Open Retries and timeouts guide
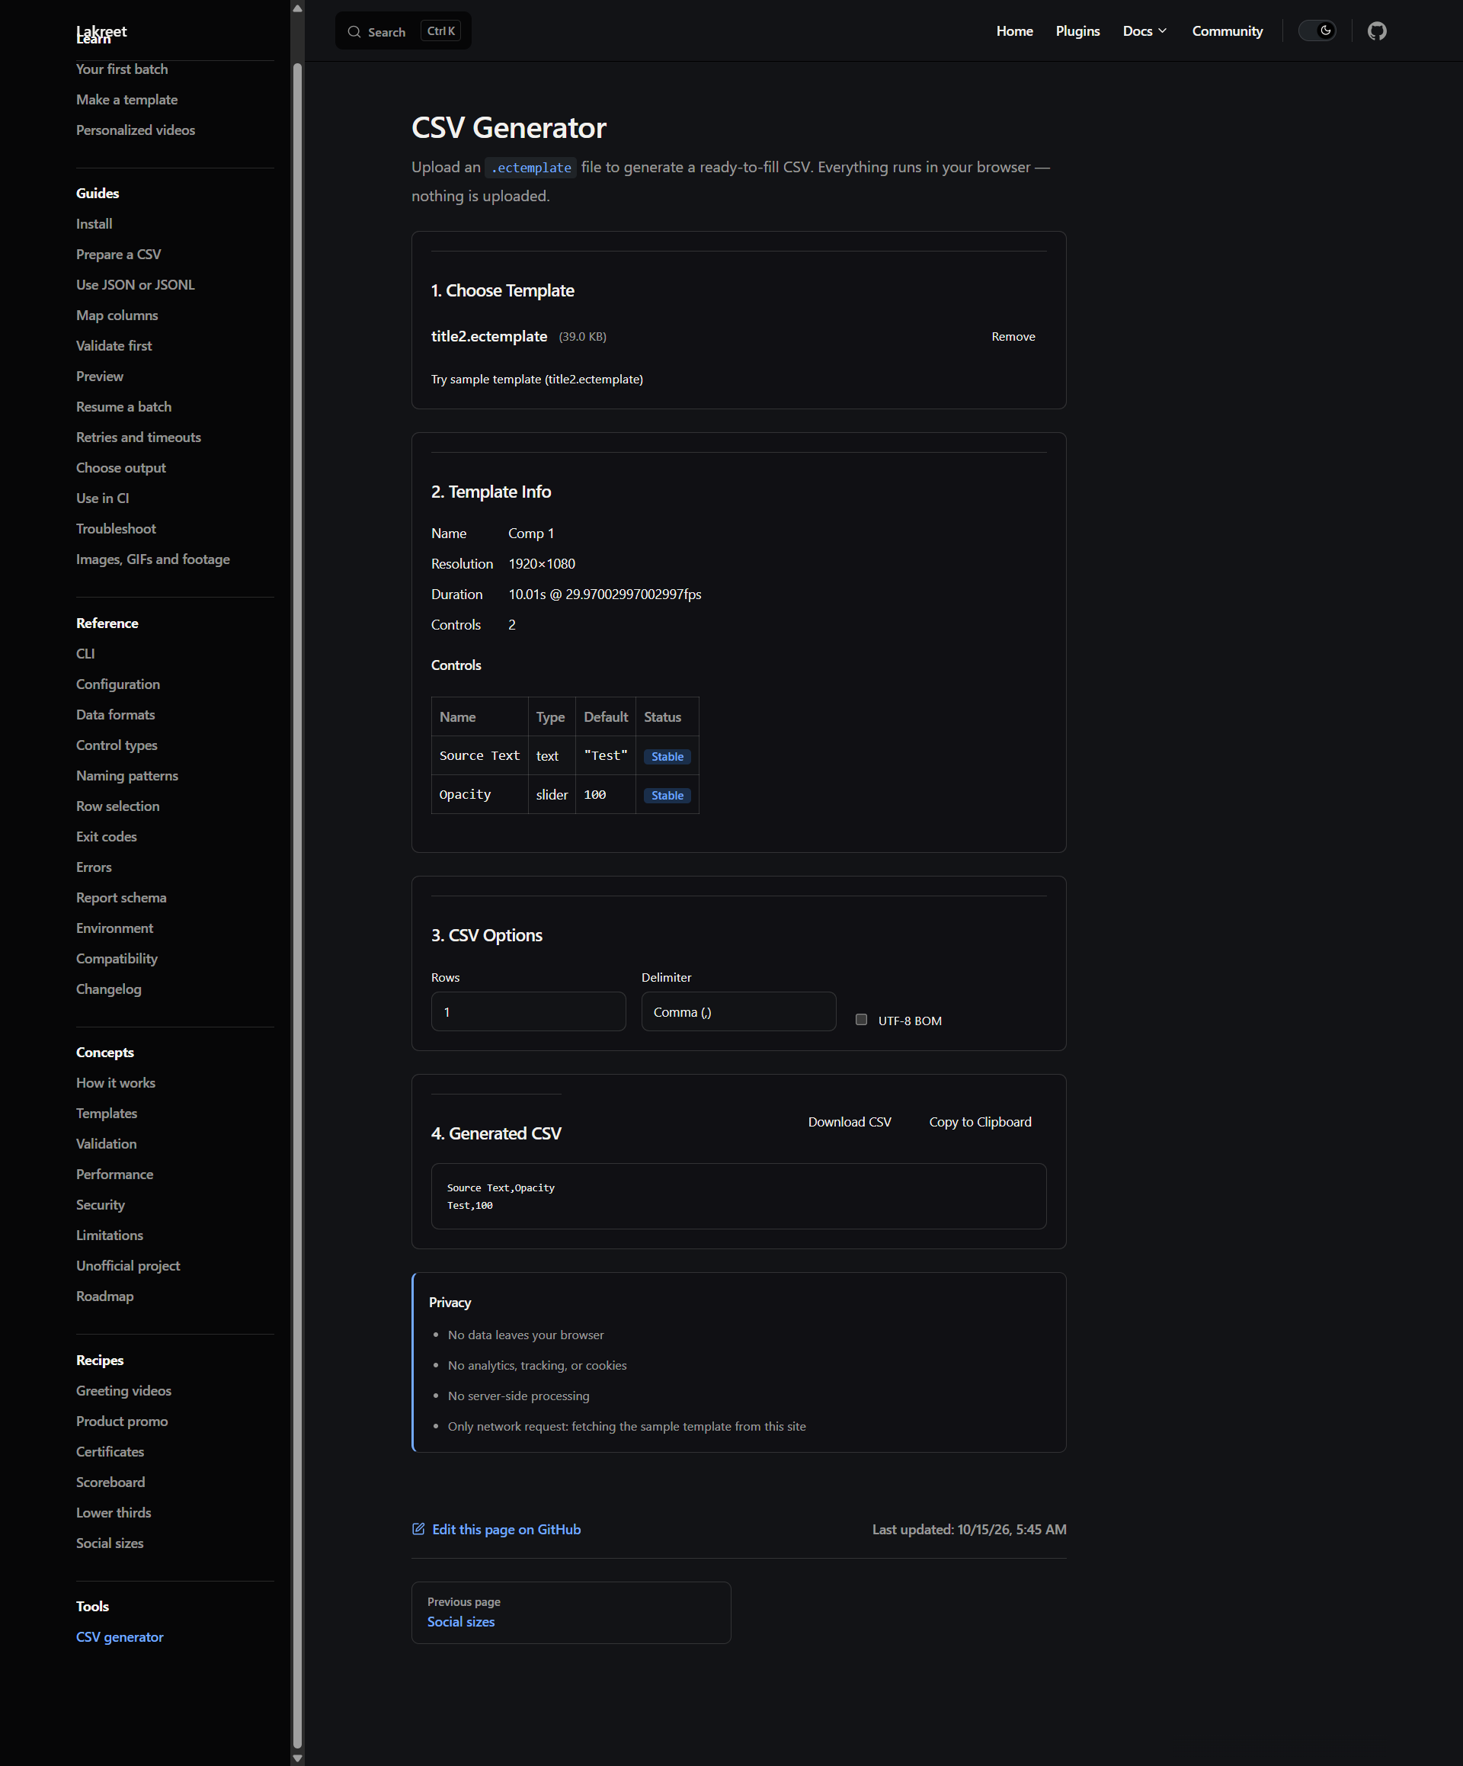Image resolution: width=1463 pixels, height=1766 pixels. tap(139, 437)
